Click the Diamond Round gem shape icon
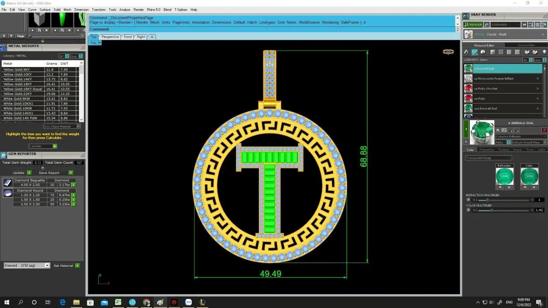The height and width of the screenshot is (308, 548). tap(7, 193)
